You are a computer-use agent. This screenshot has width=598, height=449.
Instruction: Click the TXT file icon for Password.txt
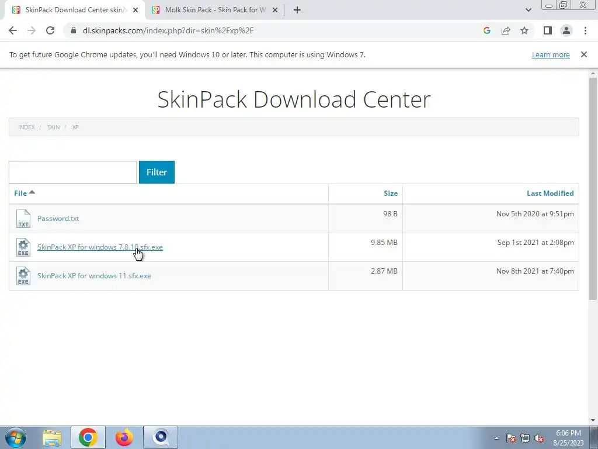[x=23, y=219]
